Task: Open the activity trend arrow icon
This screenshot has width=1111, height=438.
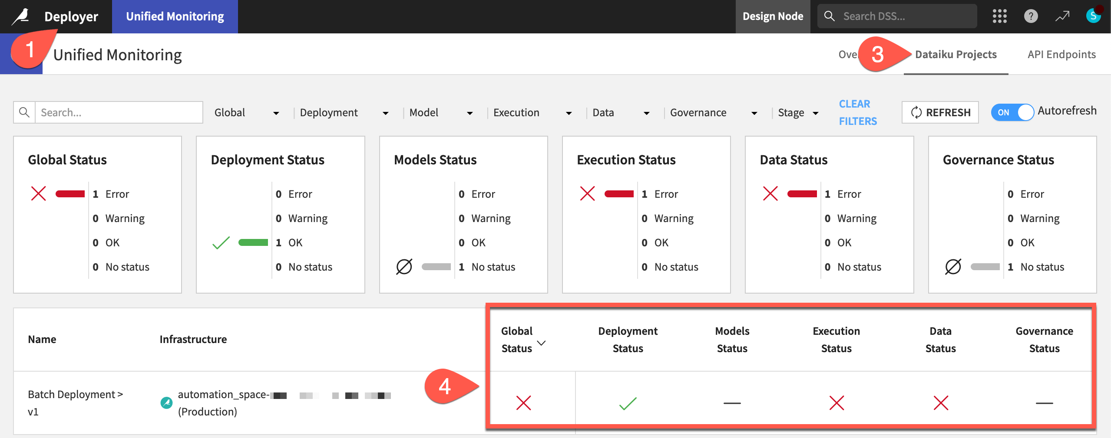Action: [1062, 16]
